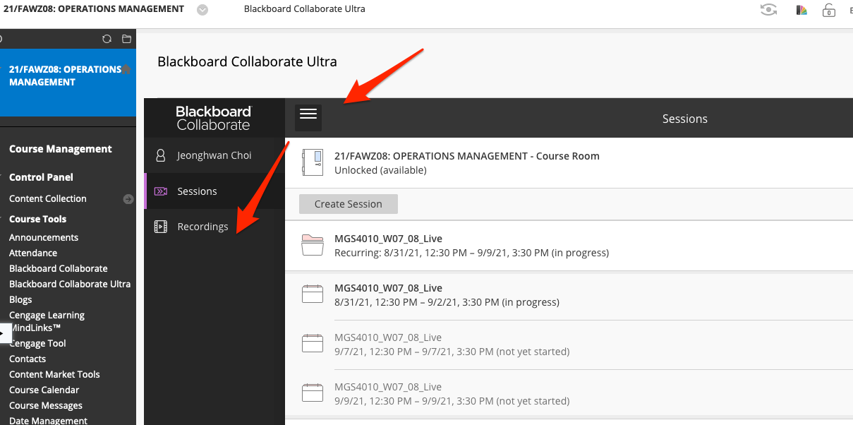Screen dimensions: 853x425
Task: Click Blackboard Collaborate Ultra breadcrumb
Action: pos(305,9)
